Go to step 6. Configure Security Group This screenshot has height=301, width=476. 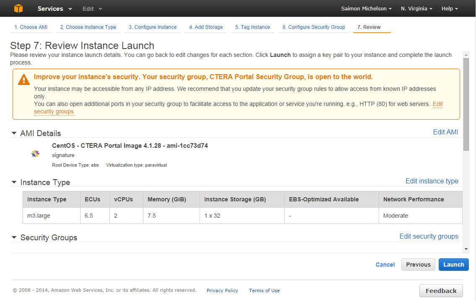[314, 27]
